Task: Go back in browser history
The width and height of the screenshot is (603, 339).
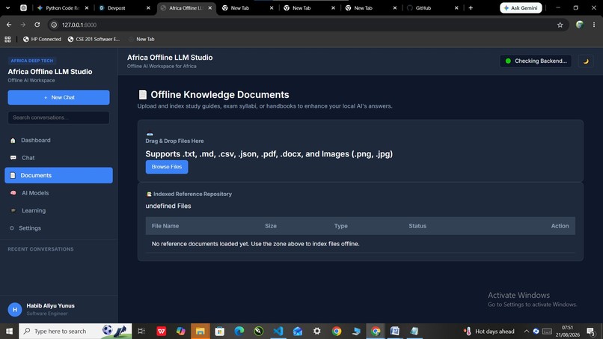Action: [9, 25]
